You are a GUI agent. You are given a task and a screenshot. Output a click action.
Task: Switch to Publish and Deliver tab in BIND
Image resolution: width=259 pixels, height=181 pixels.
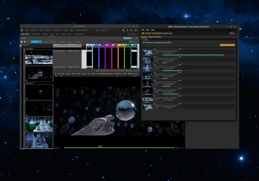click(155, 37)
